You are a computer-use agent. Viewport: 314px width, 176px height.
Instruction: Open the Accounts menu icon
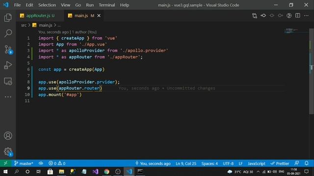pyautogui.click(x=8, y=136)
